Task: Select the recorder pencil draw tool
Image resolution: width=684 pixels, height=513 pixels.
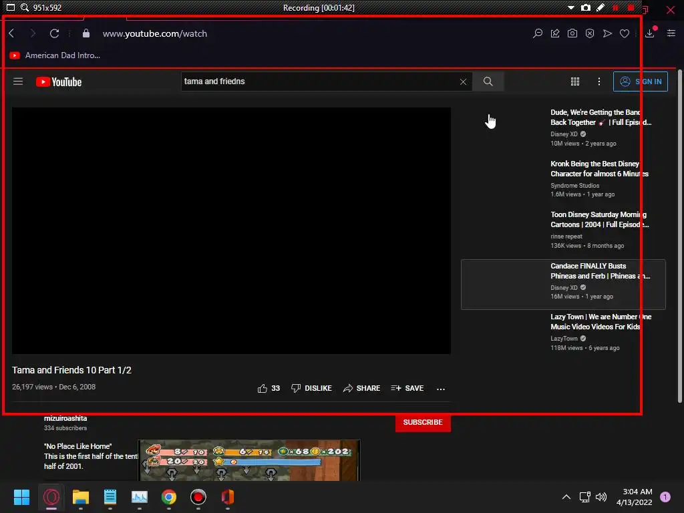Action: 601,7
